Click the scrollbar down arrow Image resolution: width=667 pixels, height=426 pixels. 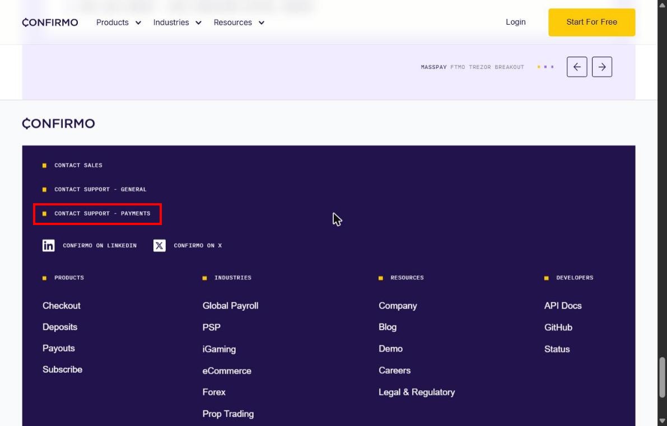pyautogui.click(x=663, y=421)
